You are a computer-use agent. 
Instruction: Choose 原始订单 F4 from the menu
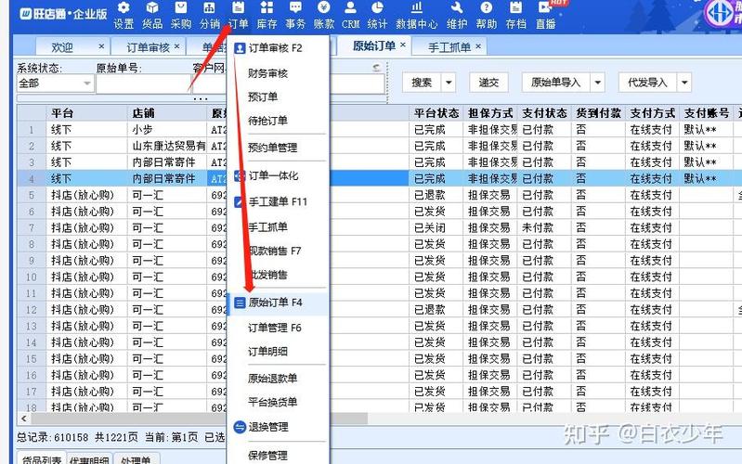tap(279, 303)
